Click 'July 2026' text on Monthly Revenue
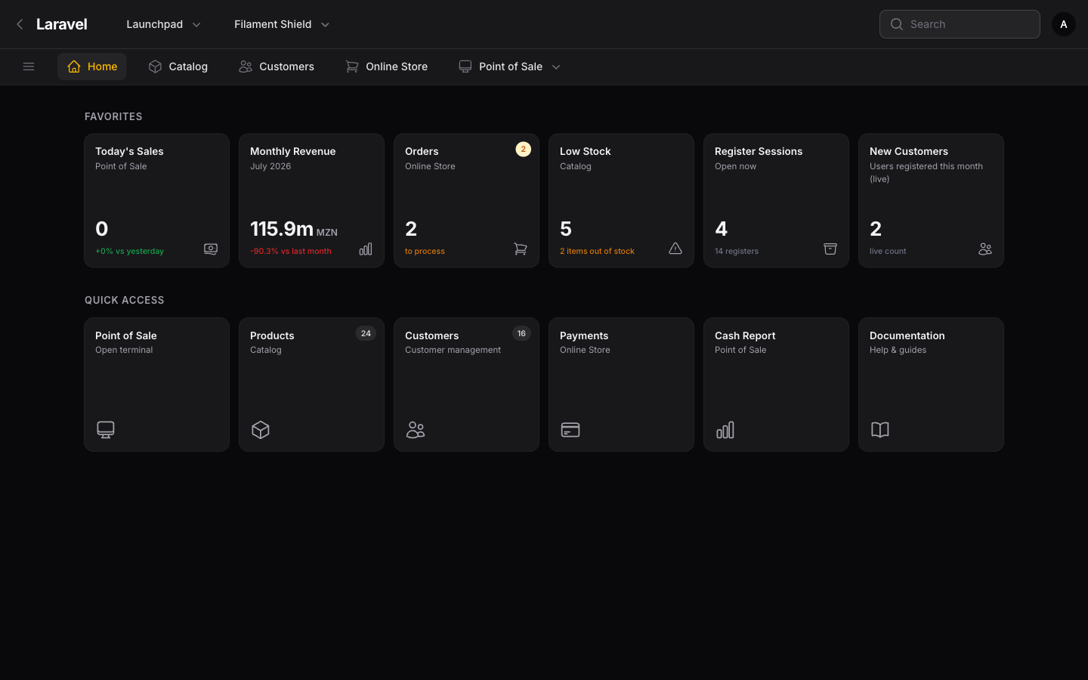Image resolution: width=1088 pixels, height=680 pixels. 270,166
